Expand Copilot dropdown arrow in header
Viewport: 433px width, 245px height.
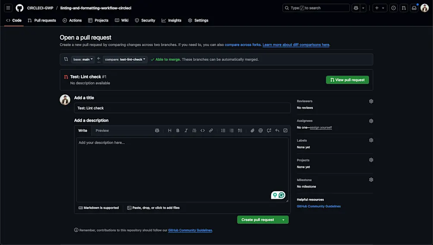363,8
